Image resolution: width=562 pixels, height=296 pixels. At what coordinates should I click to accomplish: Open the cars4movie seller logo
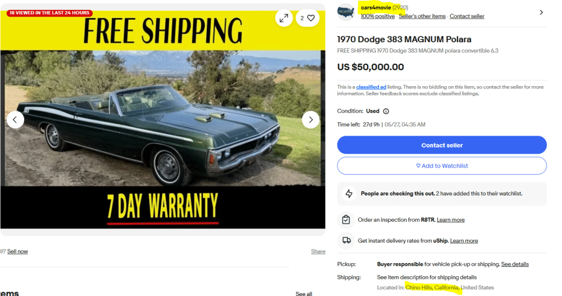346,12
